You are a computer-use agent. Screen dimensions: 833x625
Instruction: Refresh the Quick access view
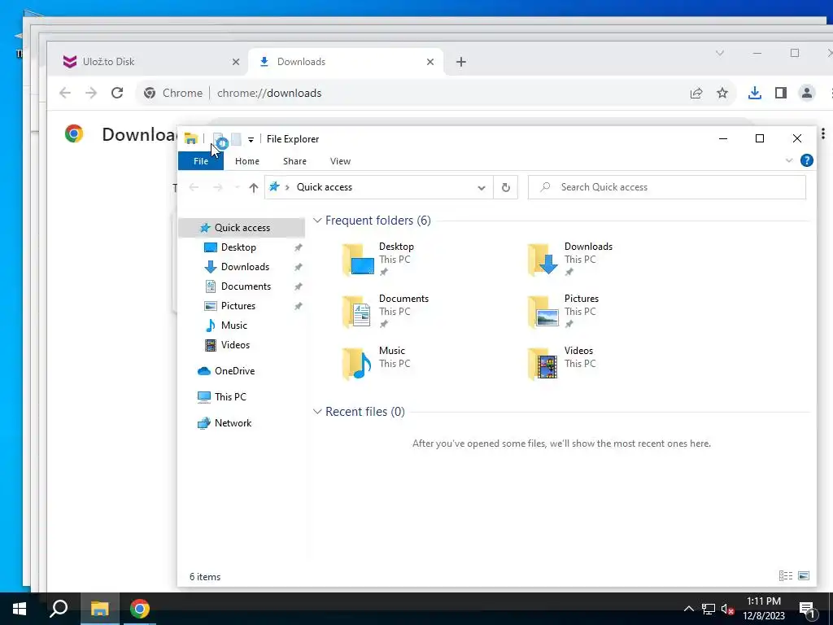pyautogui.click(x=506, y=188)
